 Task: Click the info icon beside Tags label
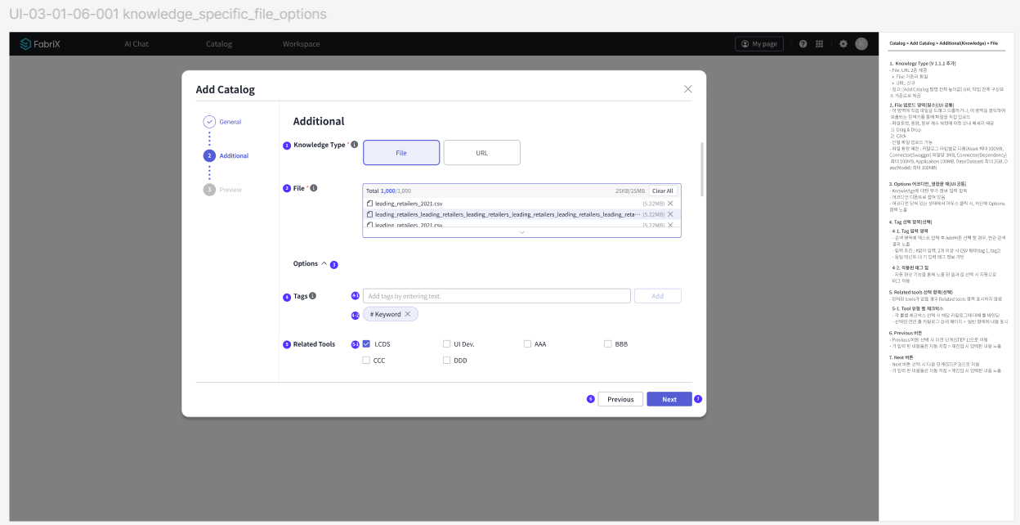coord(313,296)
